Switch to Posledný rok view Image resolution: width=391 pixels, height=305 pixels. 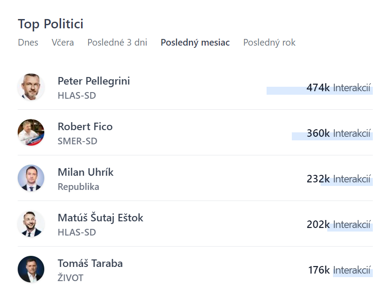269,42
